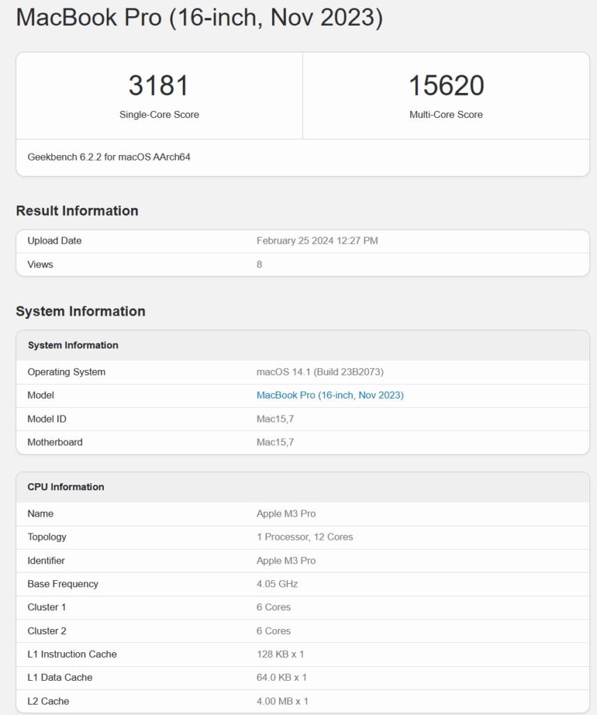Select the Single-Core Score value 3181
The width and height of the screenshot is (597, 715).
point(160,84)
